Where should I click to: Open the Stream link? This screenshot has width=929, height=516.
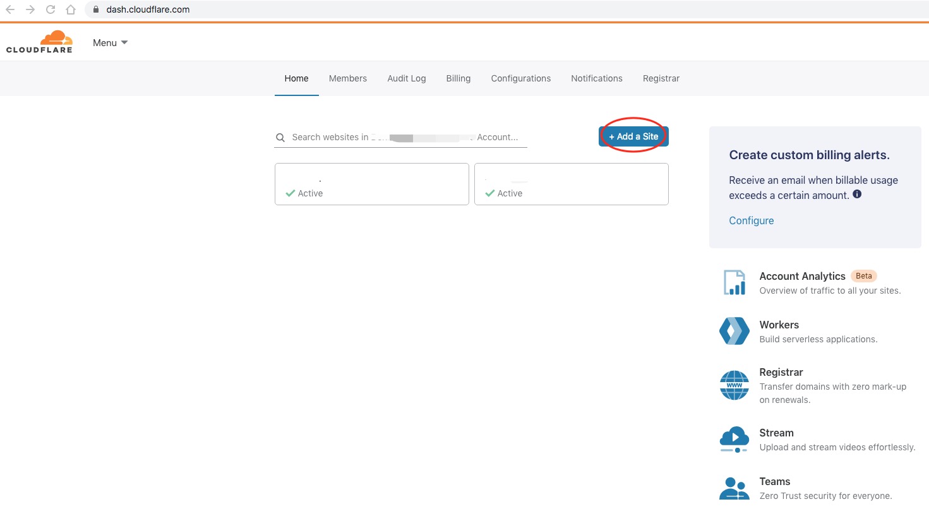pyautogui.click(x=776, y=433)
